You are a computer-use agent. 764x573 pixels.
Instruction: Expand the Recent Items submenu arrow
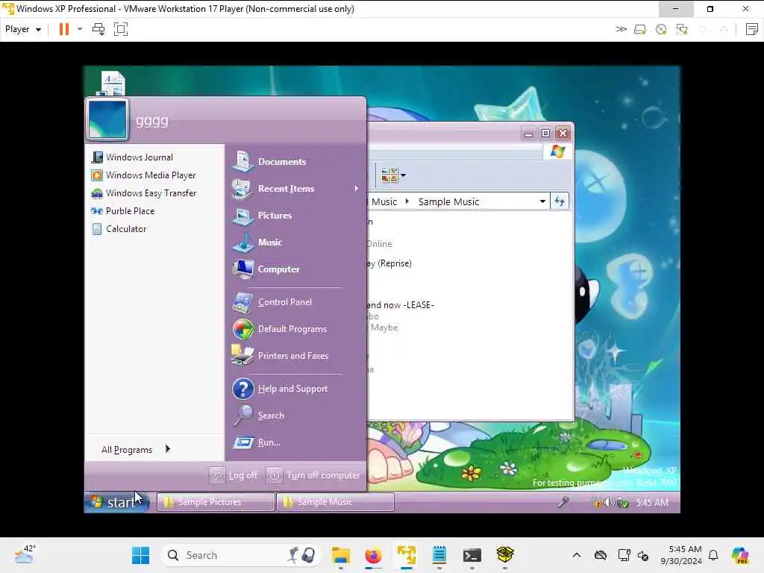pos(357,189)
